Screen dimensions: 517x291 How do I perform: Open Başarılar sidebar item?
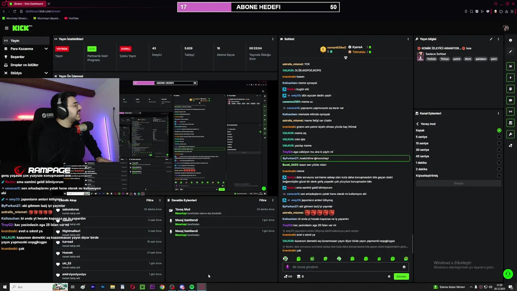pyautogui.click(x=26, y=57)
